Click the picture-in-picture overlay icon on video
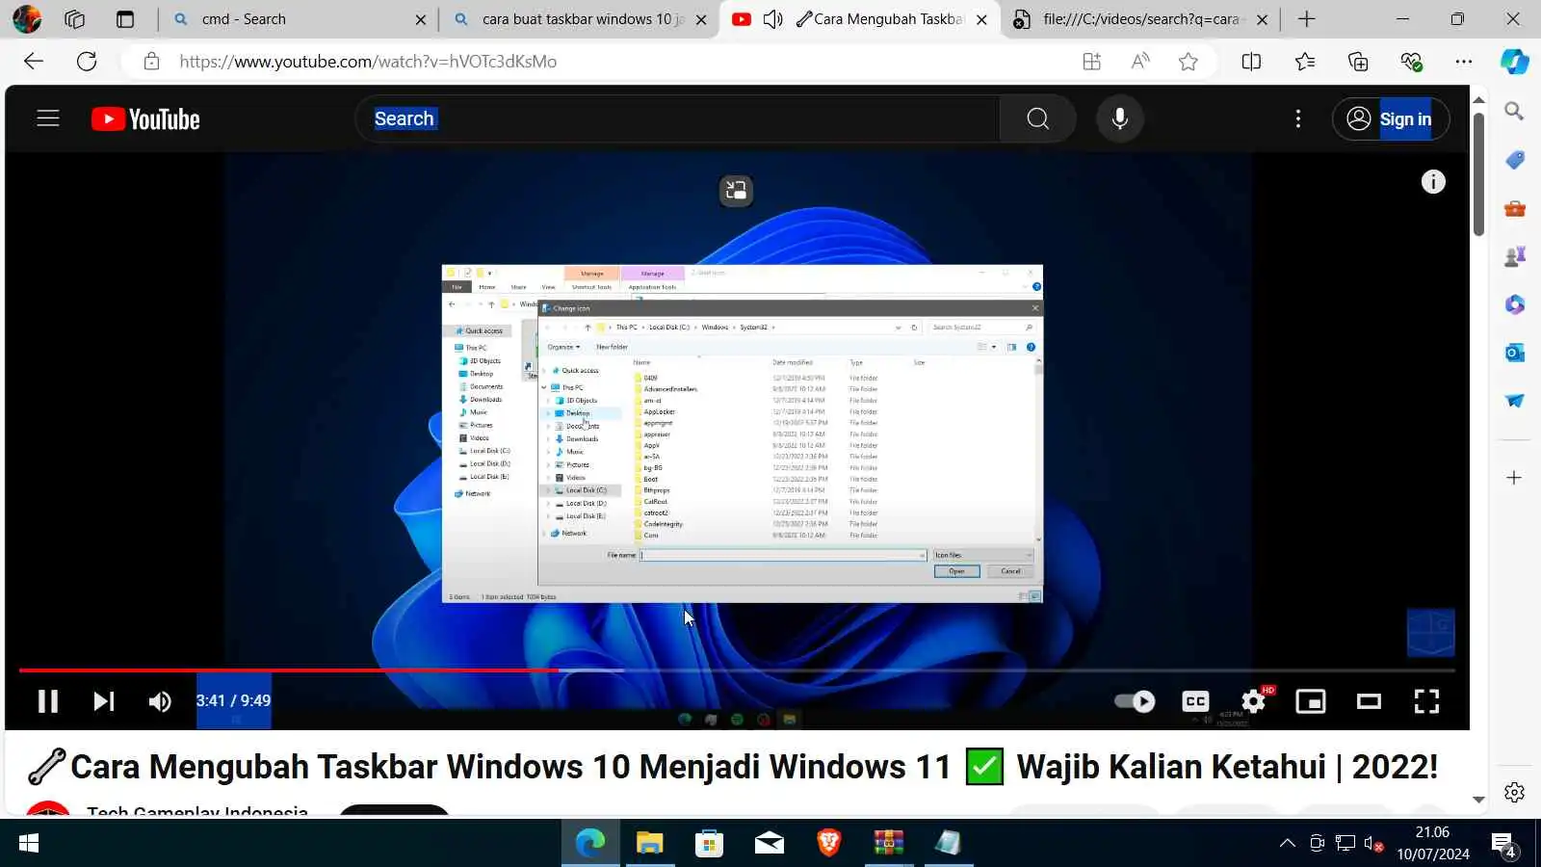The width and height of the screenshot is (1541, 867). click(x=736, y=190)
